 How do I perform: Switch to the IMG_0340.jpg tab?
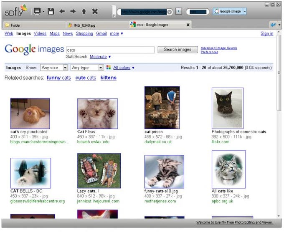pyautogui.click(x=97, y=25)
